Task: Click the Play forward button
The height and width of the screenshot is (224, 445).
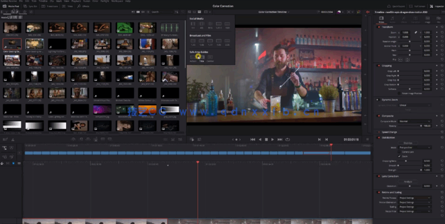Action: point(272,139)
